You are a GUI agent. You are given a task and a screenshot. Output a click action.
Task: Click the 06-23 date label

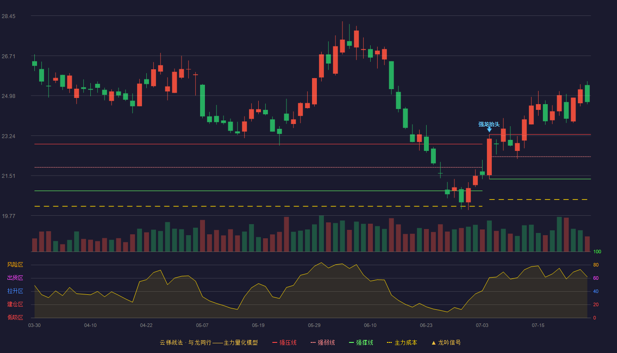[426, 325]
